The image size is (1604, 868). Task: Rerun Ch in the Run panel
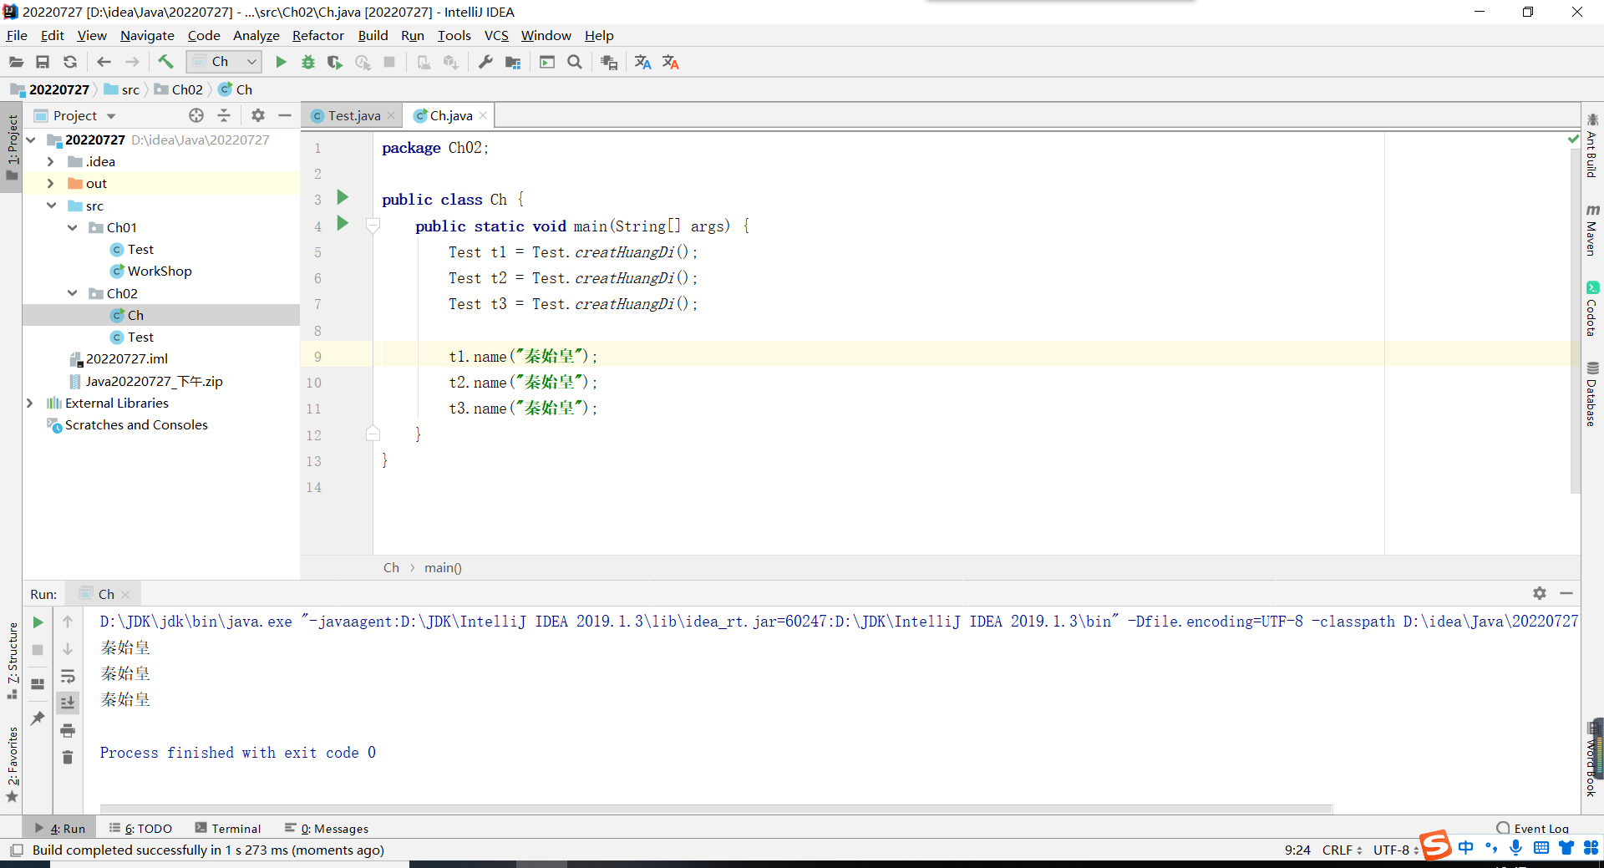[x=38, y=622]
